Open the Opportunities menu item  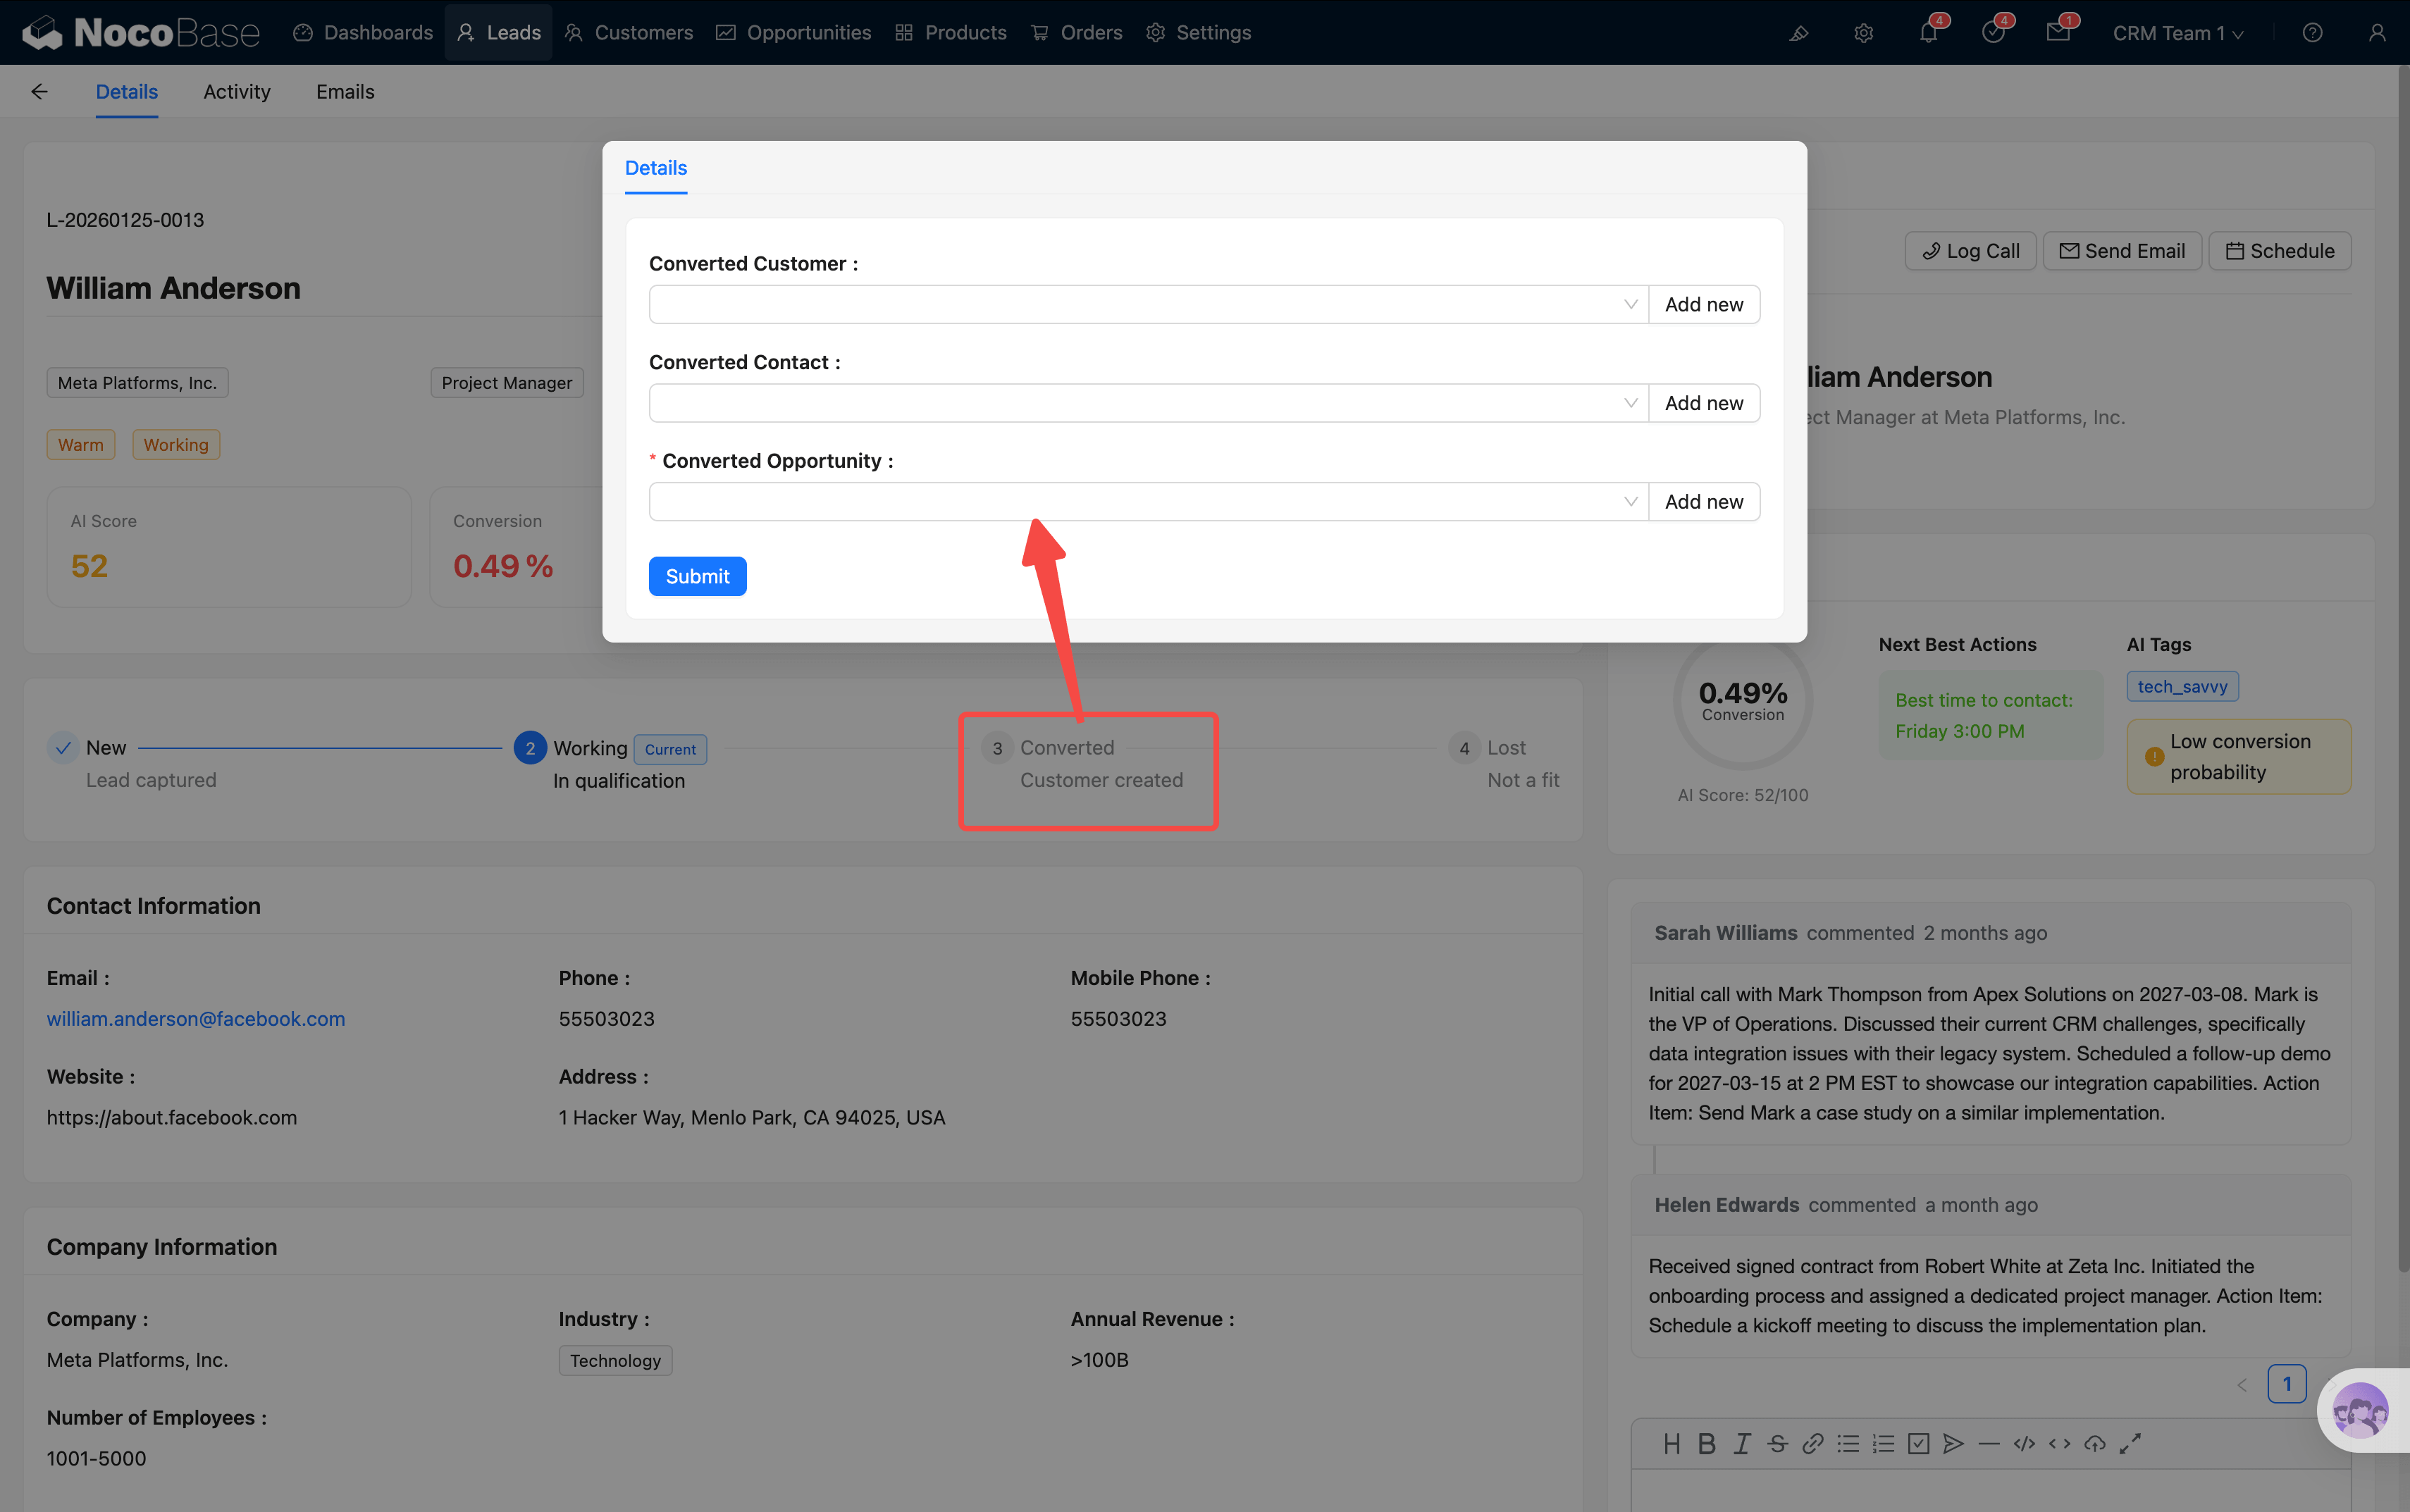[x=794, y=33]
